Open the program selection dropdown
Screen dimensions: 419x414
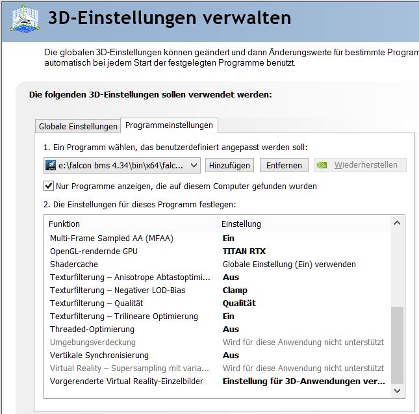pyautogui.click(x=122, y=165)
